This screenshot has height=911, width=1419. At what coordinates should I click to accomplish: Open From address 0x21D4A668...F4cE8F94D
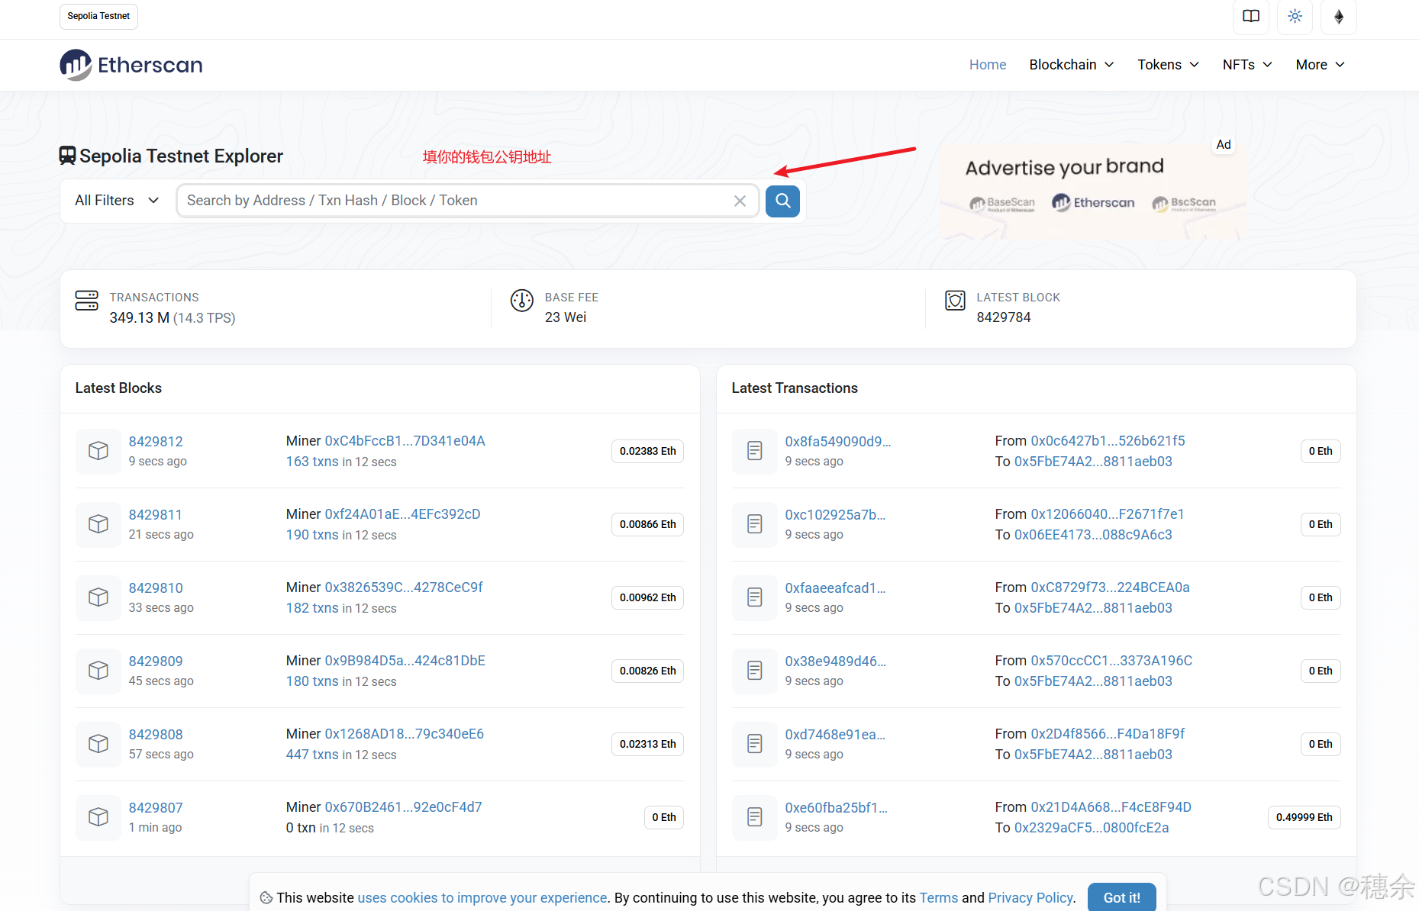pos(1111,807)
